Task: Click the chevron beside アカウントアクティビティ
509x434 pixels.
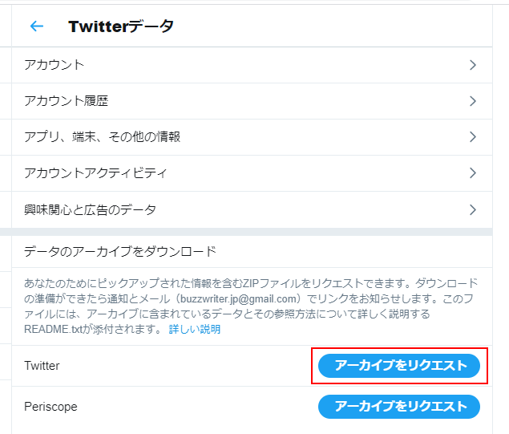Action: [x=473, y=173]
